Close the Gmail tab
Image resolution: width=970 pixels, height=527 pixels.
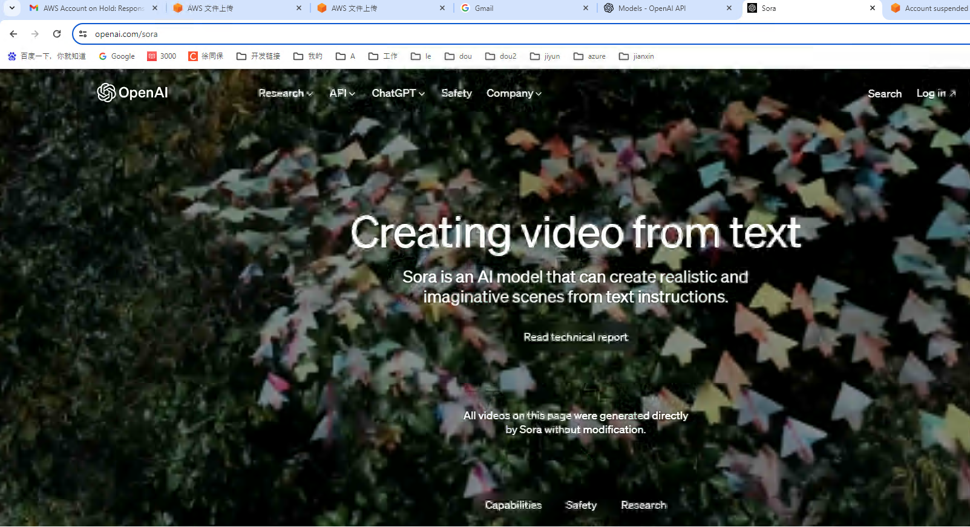pos(586,8)
